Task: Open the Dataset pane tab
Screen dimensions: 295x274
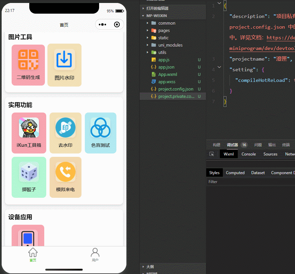Action: tap(258, 173)
